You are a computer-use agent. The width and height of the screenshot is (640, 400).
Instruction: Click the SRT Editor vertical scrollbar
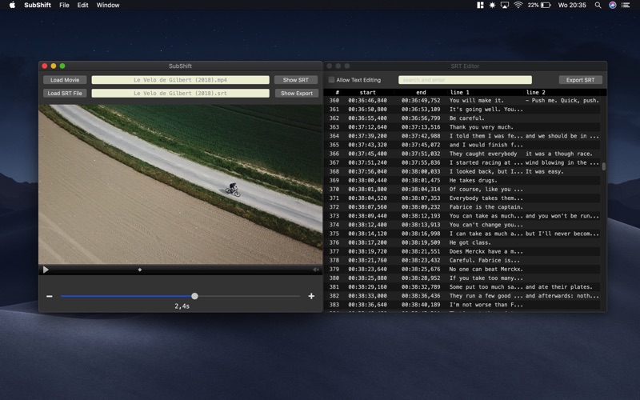point(604,166)
